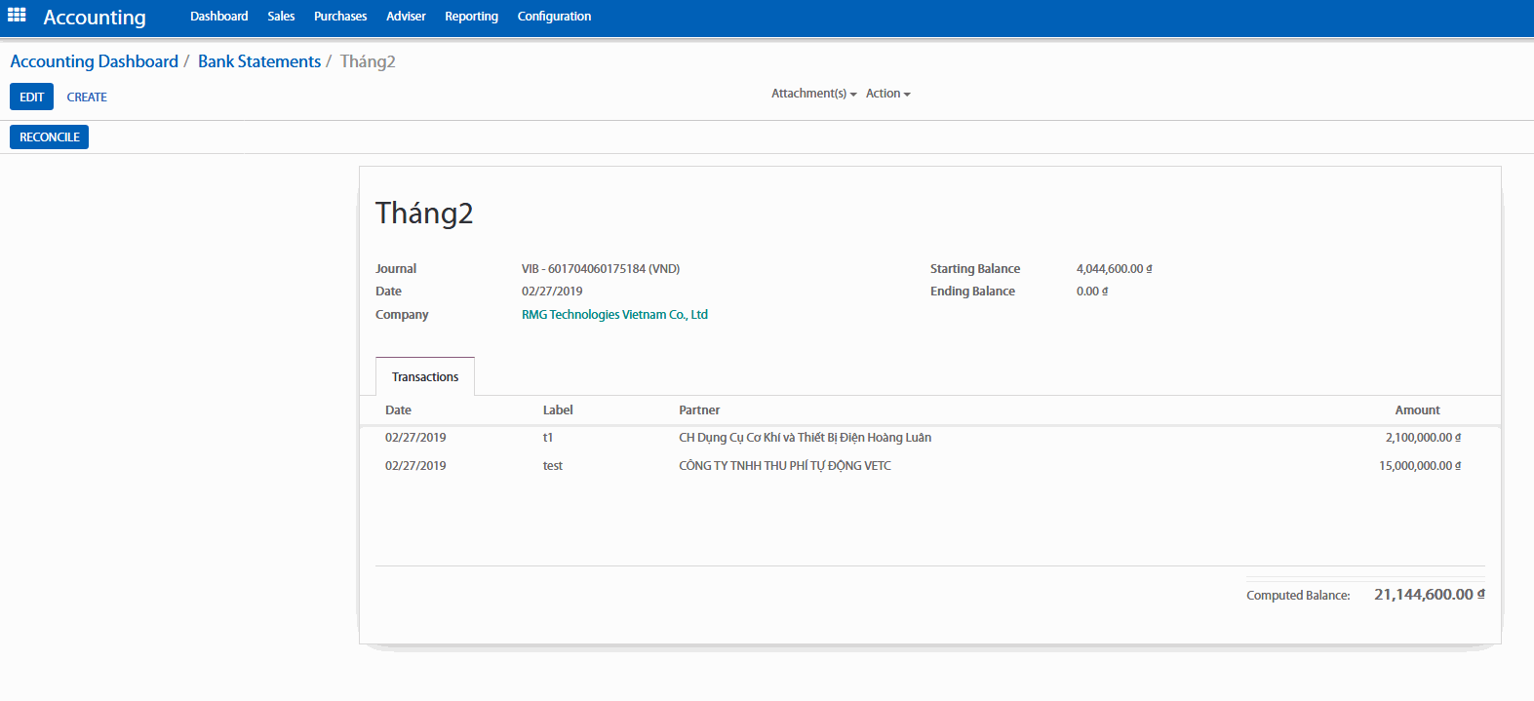Go back to Bank Statements breadcrumb
Viewport: 1534px width, 701px height.
(x=259, y=61)
